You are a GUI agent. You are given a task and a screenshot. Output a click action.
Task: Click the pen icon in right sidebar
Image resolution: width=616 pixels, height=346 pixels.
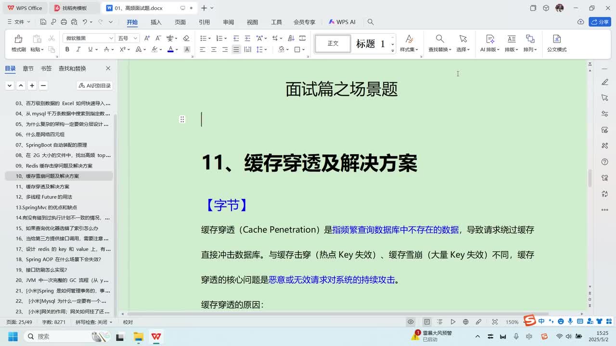605,82
